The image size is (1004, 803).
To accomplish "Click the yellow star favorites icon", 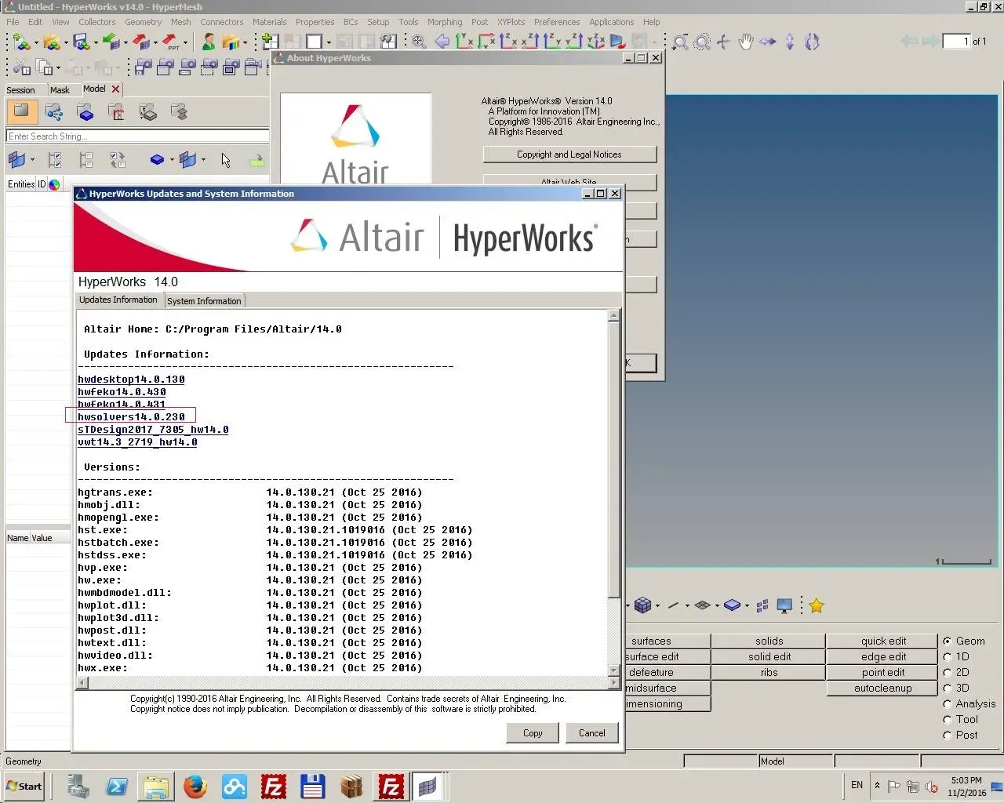I will 817,605.
